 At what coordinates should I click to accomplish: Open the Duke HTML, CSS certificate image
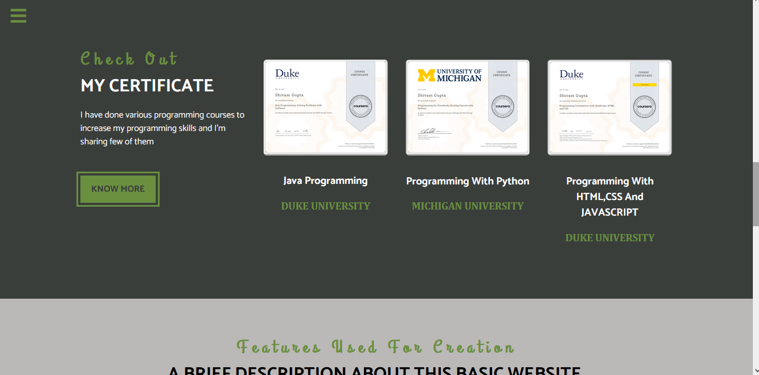tap(609, 108)
